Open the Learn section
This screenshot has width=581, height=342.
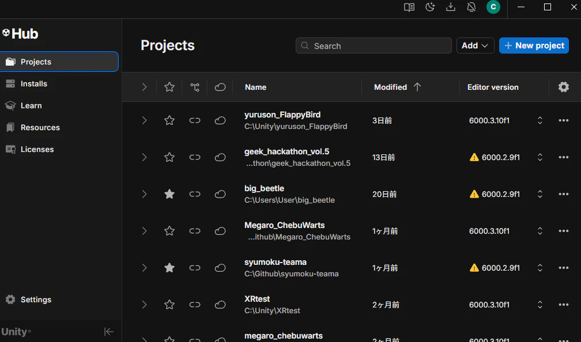(31, 105)
